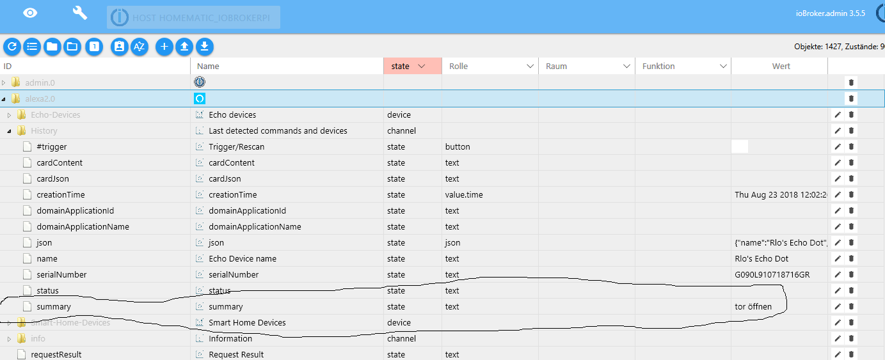Image resolution: width=885 pixels, height=360 pixels.
Task: Click the sort alphabetically A-Z icon
Action: tap(140, 47)
